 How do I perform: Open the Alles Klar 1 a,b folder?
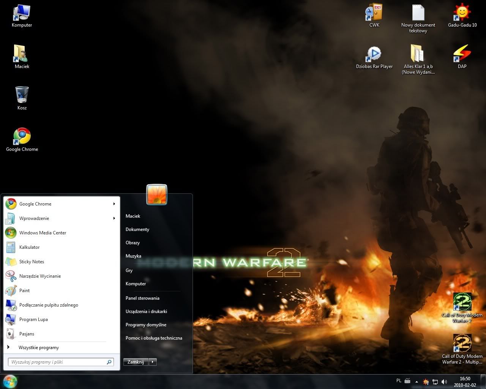[x=418, y=60]
